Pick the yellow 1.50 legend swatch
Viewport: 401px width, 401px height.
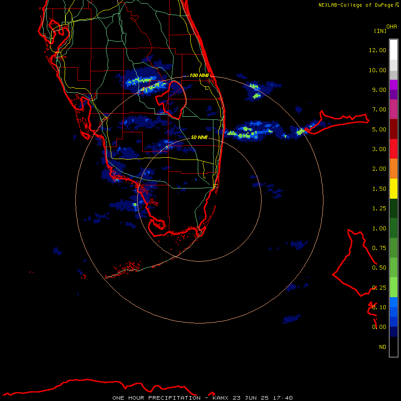click(393, 188)
